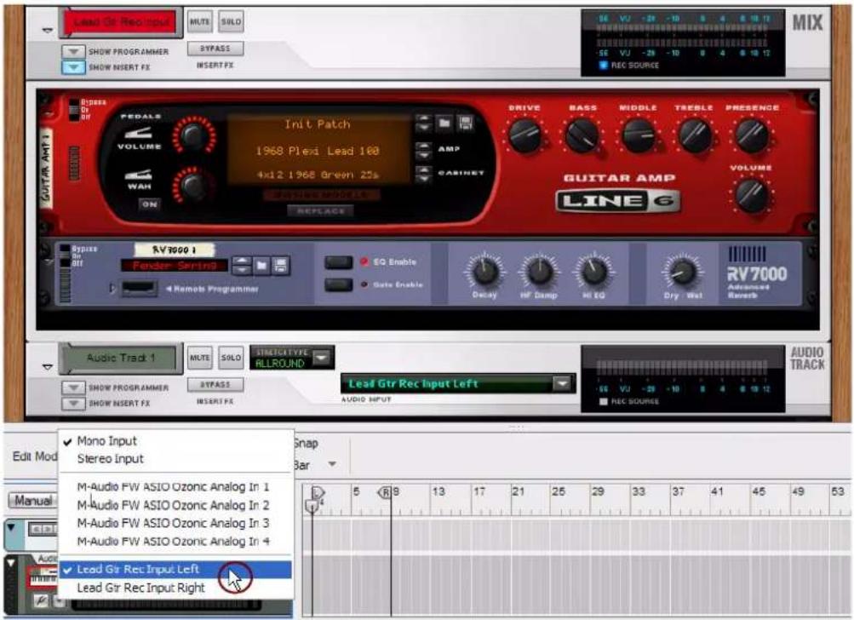The image size is (854, 620).
Task: Click the 1968 Plexi Lead 100 amp display
Action: pos(318,151)
